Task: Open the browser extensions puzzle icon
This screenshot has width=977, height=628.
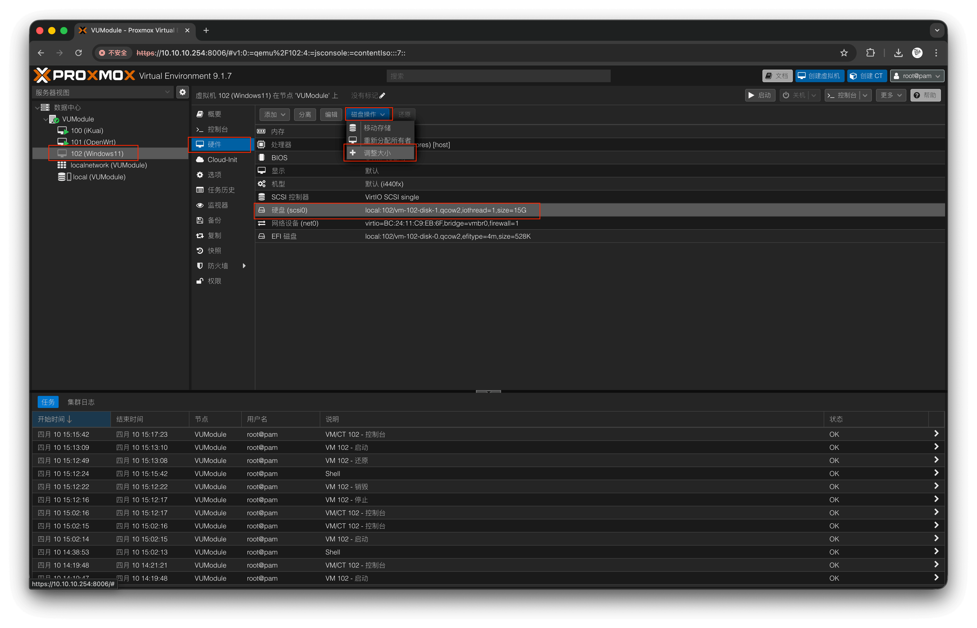Action: (871, 53)
